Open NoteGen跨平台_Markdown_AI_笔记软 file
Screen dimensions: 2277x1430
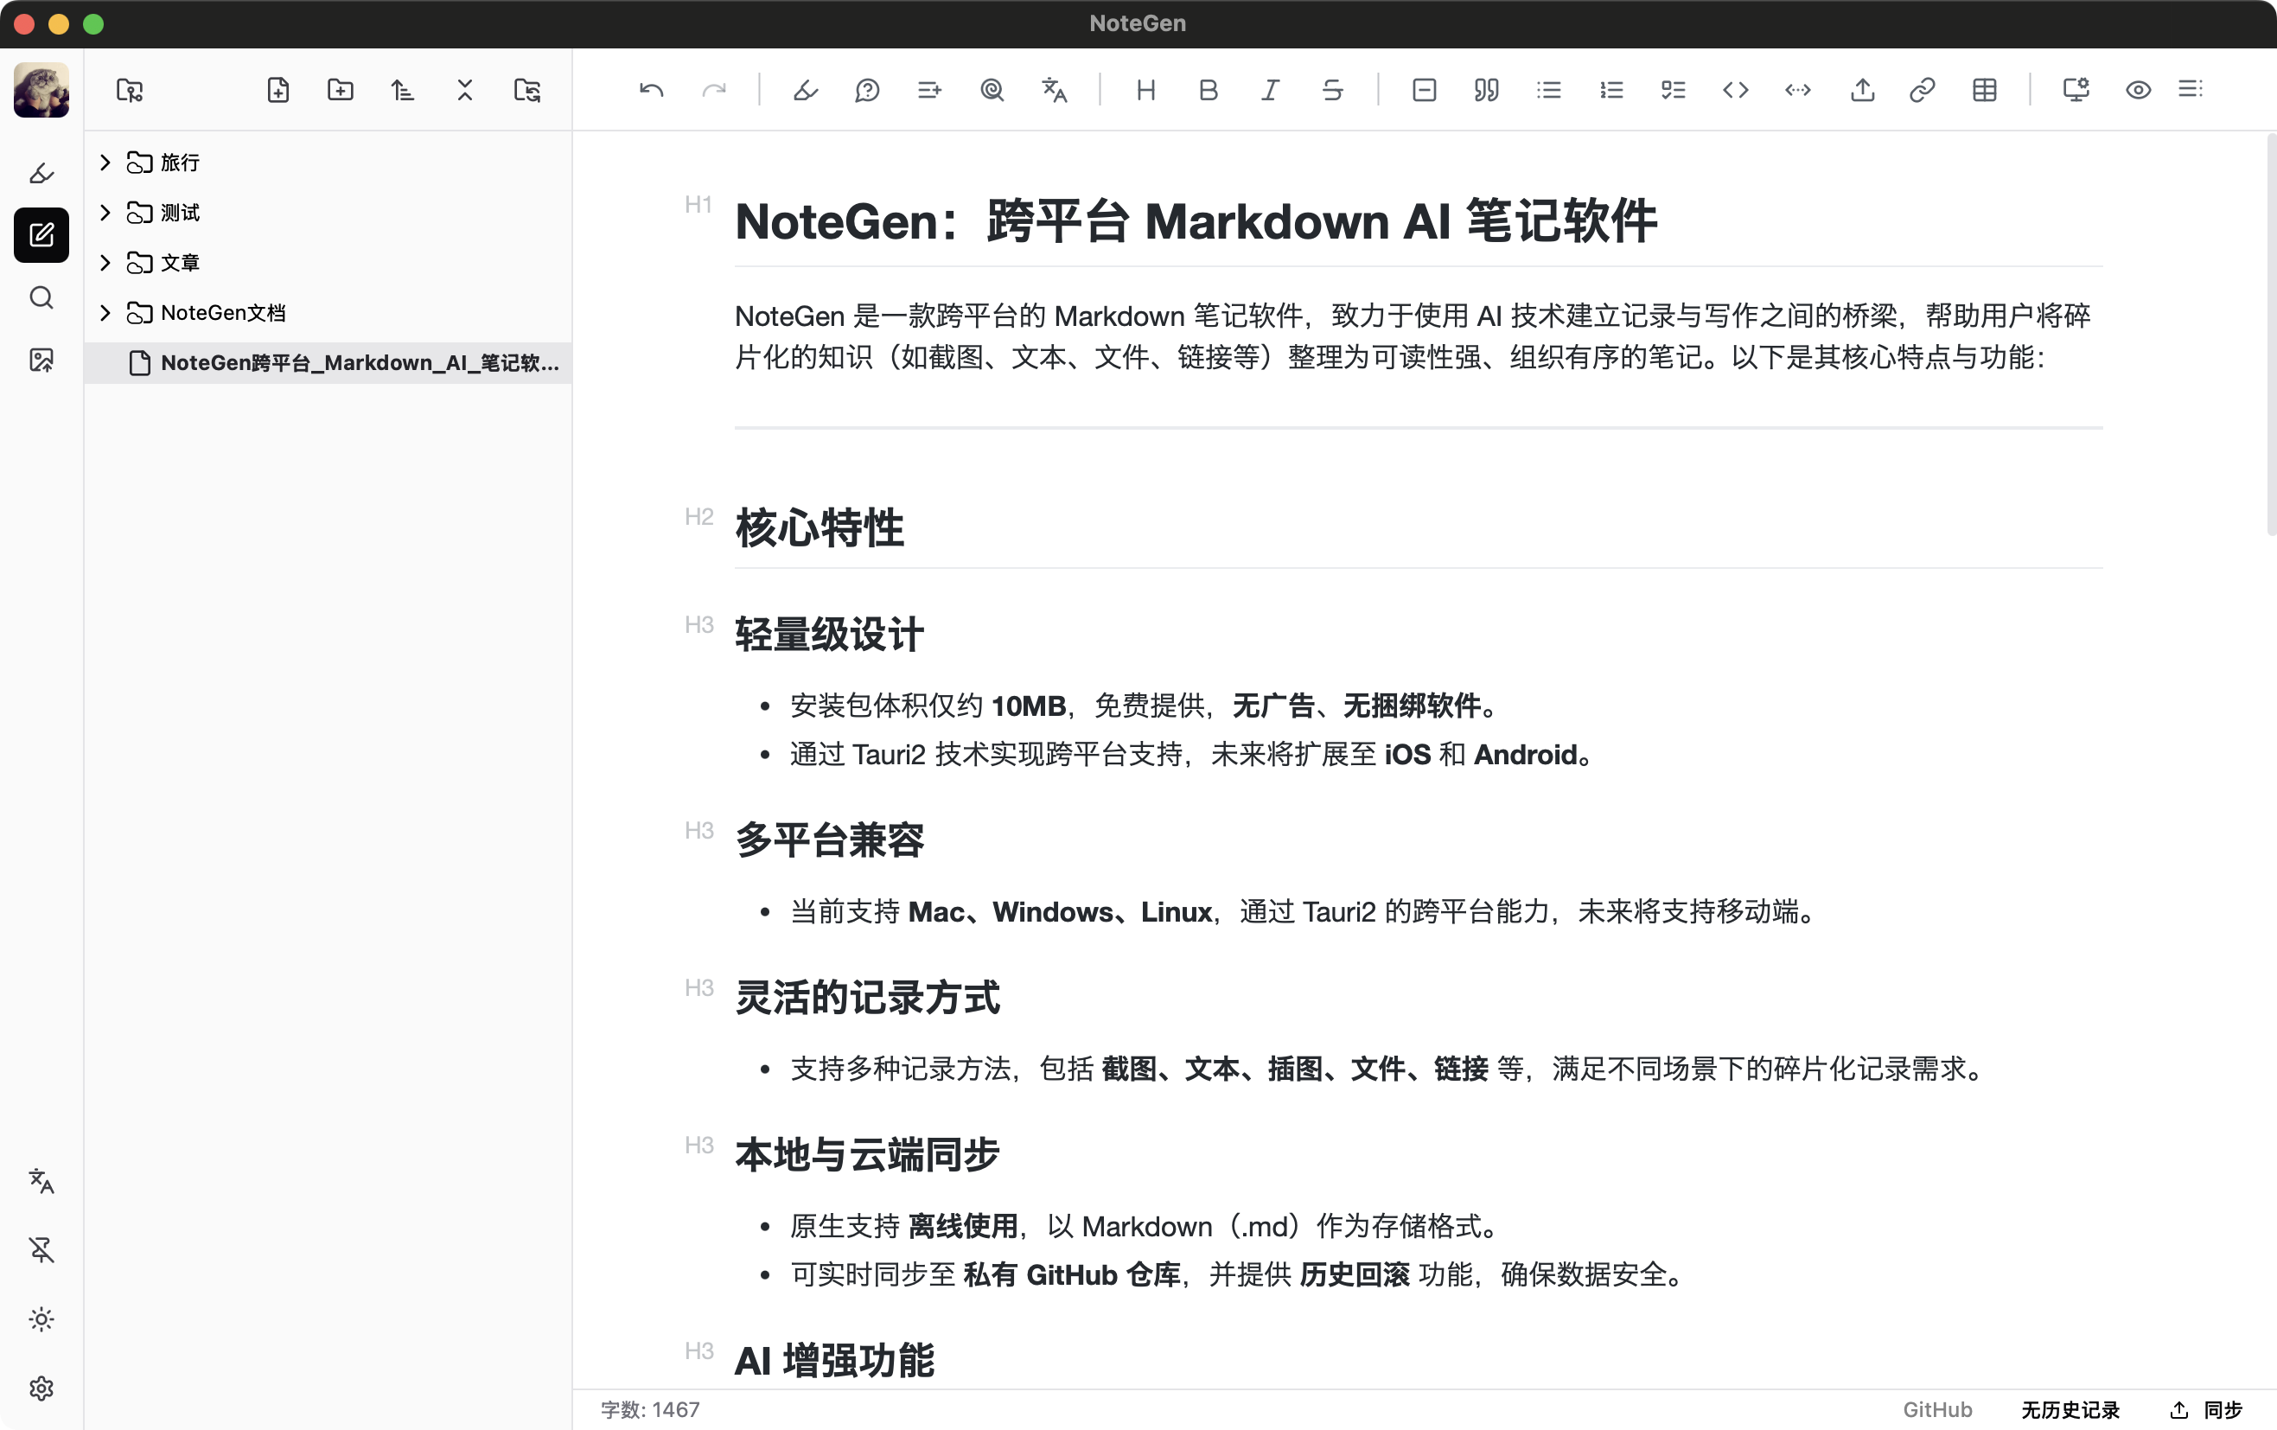pos(328,362)
